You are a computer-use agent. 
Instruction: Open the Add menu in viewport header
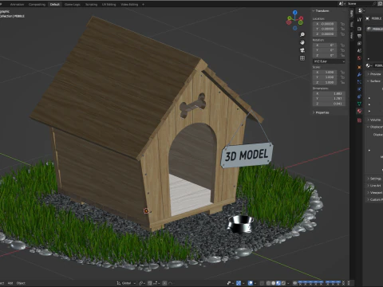coord(10,283)
